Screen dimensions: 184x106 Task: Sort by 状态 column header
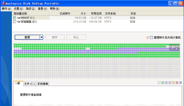(x=133, y=14)
